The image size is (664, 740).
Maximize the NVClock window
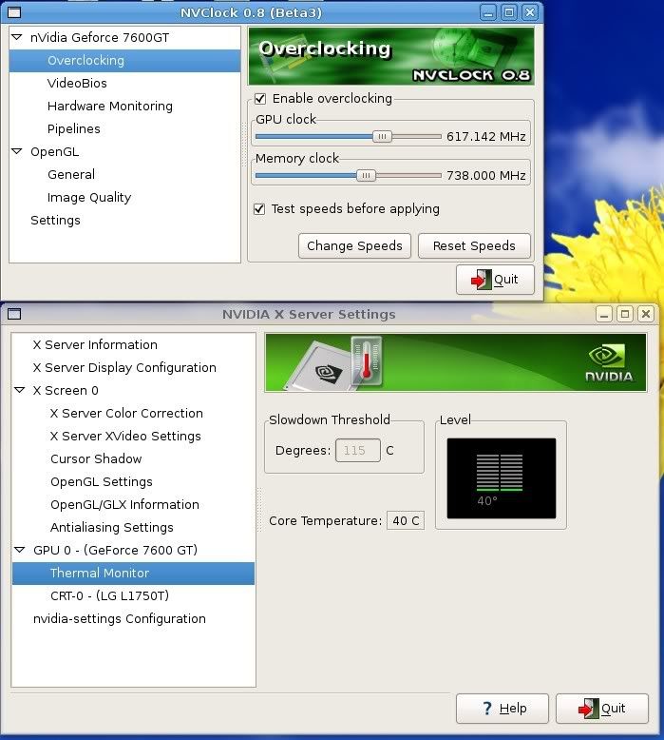(509, 12)
